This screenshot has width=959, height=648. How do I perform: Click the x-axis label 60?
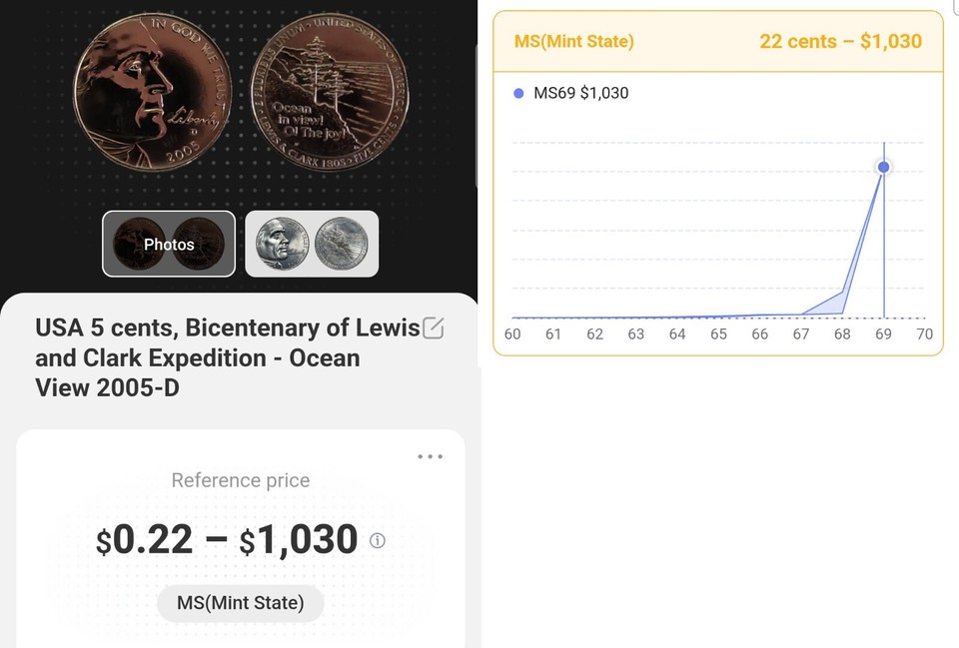(512, 334)
